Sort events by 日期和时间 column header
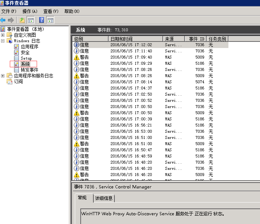The image size is (260, 224). (135, 39)
